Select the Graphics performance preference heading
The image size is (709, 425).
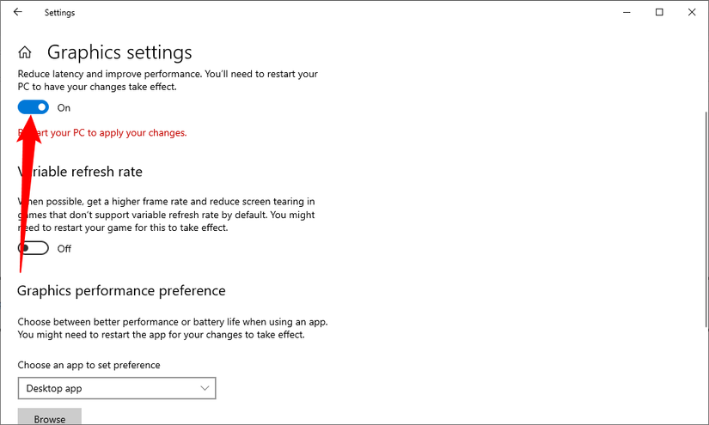(x=121, y=290)
